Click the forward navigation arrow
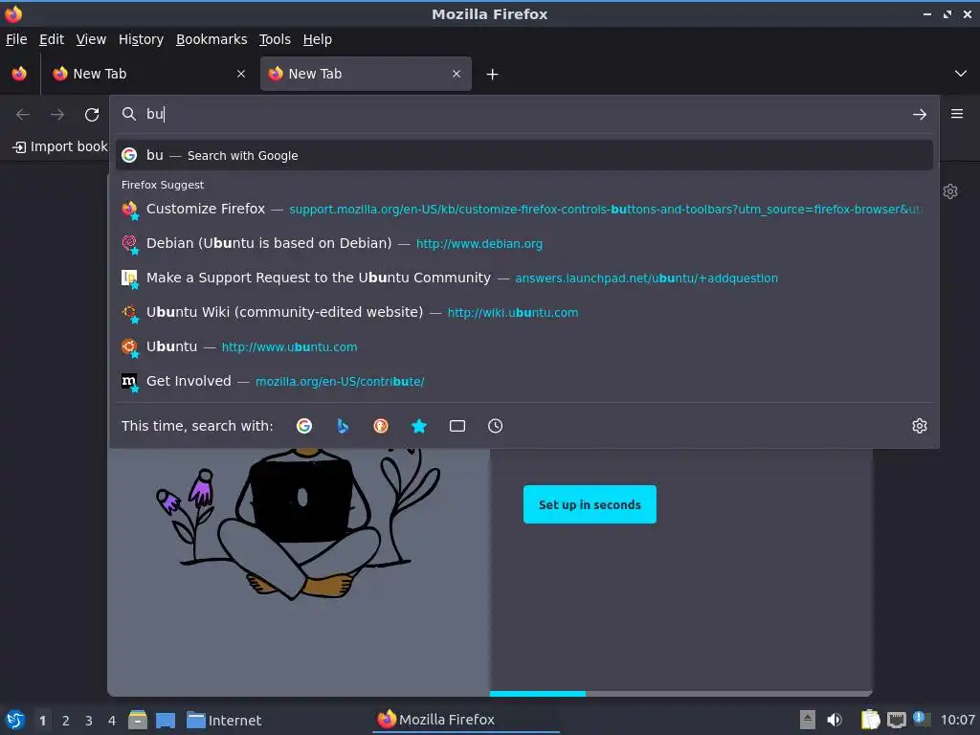 tap(56, 115)
